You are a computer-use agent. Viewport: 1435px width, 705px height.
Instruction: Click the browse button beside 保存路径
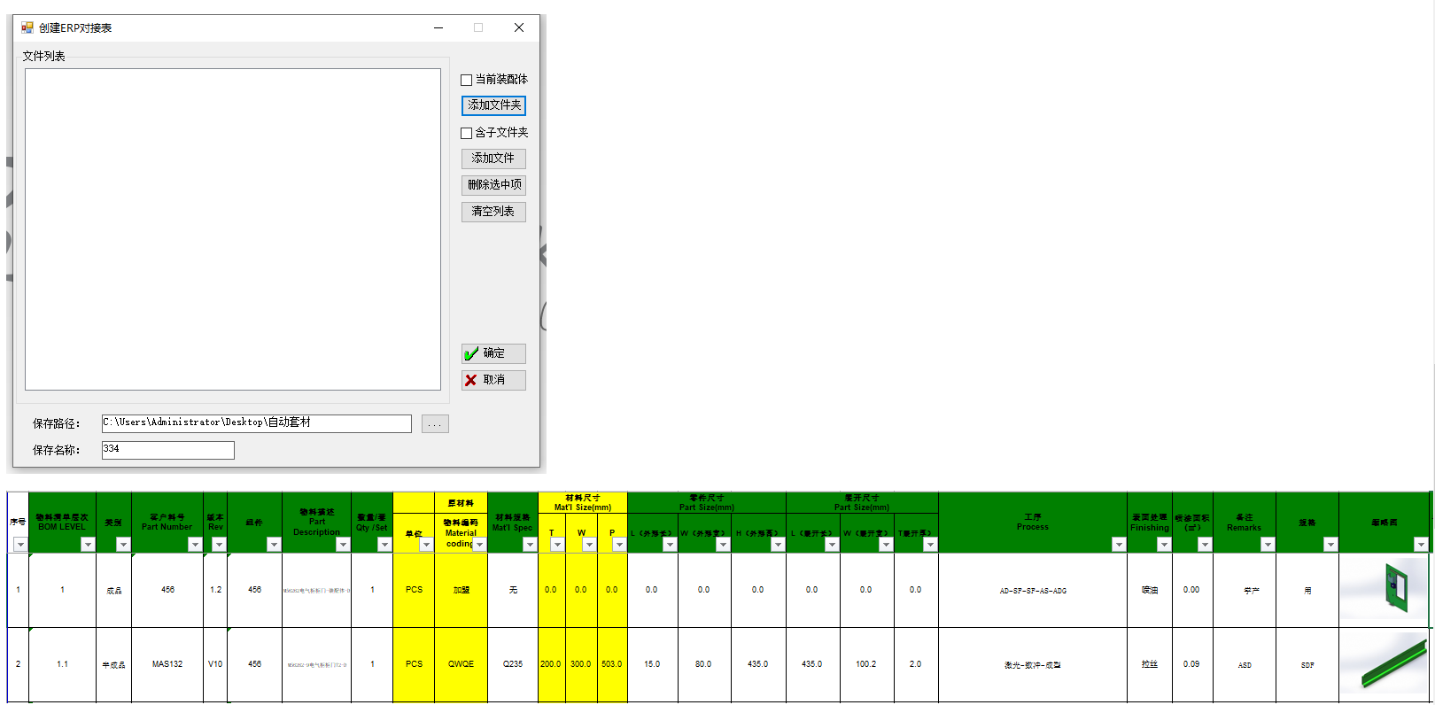(435, 424)
